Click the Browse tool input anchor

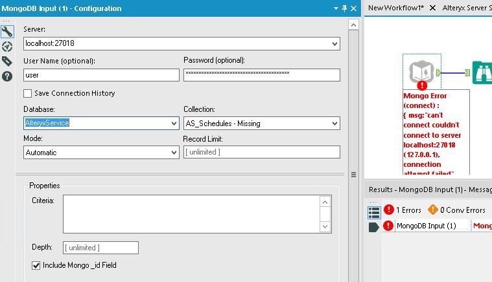(467, 73)
